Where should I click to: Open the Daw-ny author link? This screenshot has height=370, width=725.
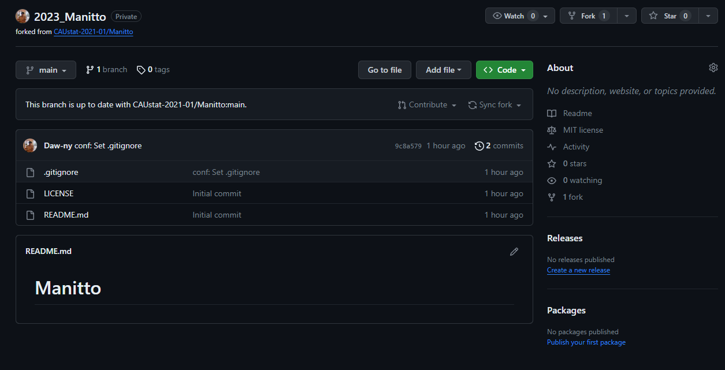pyautogui.click(x=58, y=145)
